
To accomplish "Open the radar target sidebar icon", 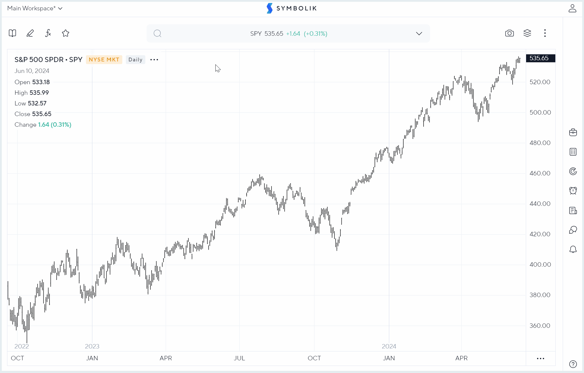I will 573,171.
